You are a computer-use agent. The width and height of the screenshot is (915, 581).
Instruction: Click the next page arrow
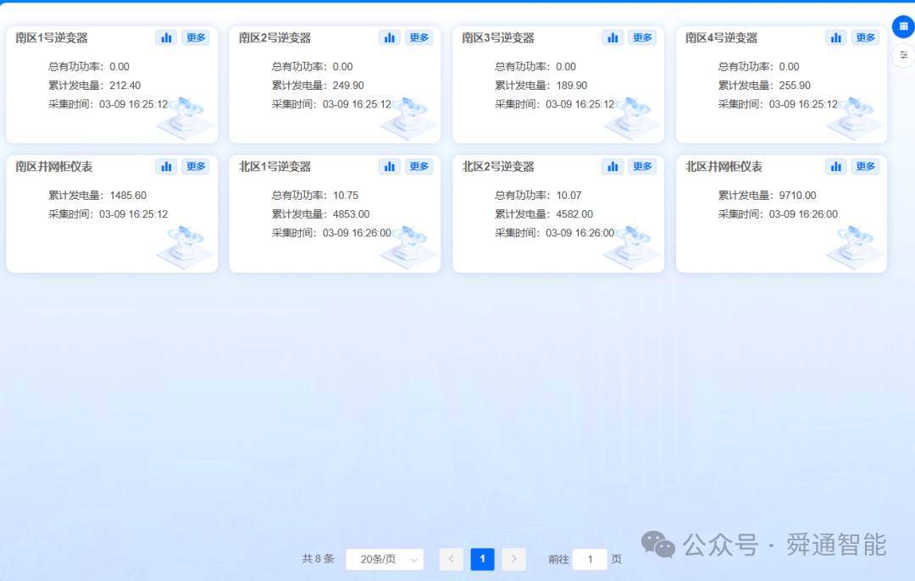point(513,559)
